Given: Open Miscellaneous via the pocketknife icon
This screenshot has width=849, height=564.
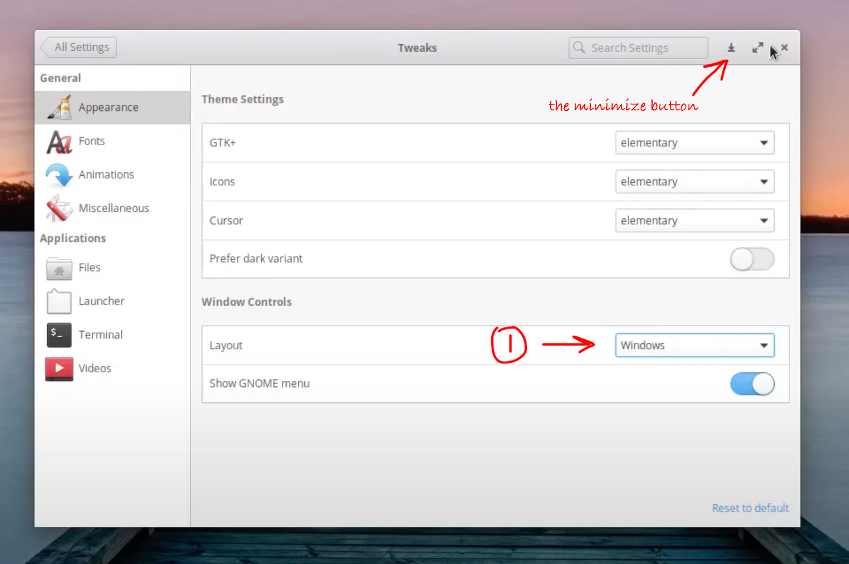Looking at the screenshot, I should 59,209.
